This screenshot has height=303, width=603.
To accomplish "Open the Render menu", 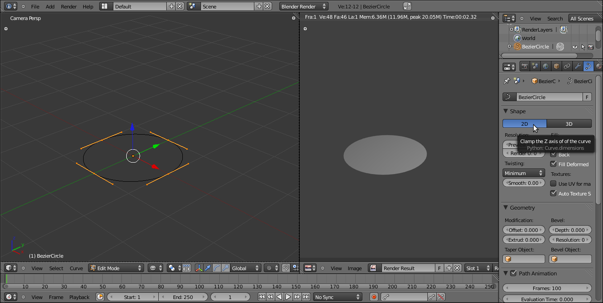I will pos(68,6).
